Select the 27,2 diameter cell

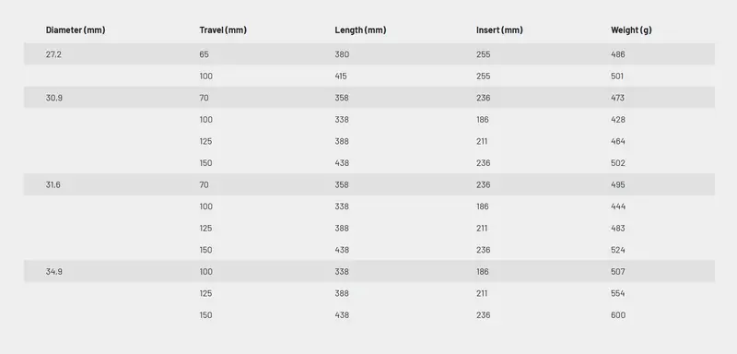point(53,54)
